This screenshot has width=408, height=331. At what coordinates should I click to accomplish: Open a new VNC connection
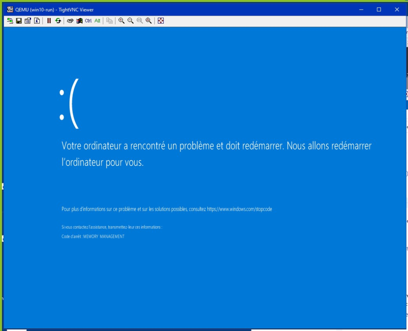point(10,21)
